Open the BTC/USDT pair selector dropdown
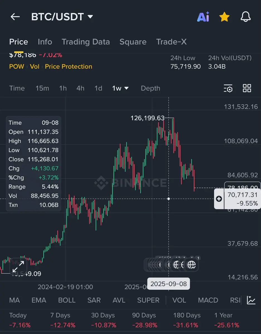Viewport: 261px width, 334px height. 62,17
